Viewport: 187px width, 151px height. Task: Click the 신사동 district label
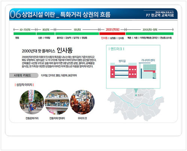click(121, 38)
